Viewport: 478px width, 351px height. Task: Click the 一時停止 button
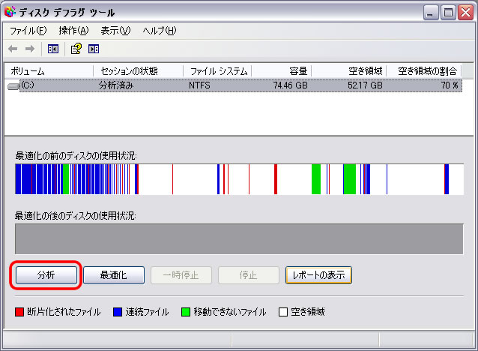point(181,275)
